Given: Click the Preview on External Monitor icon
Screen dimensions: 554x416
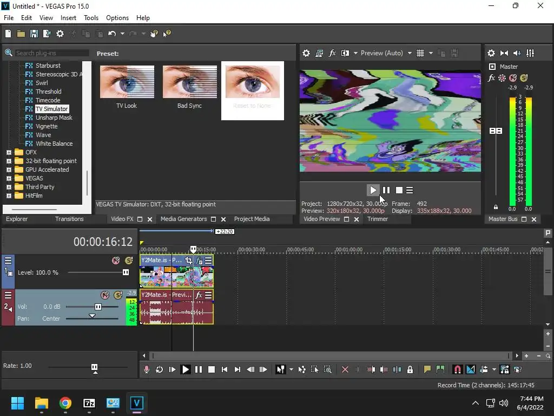Looking at the screenshot, I should click(319, 53).
